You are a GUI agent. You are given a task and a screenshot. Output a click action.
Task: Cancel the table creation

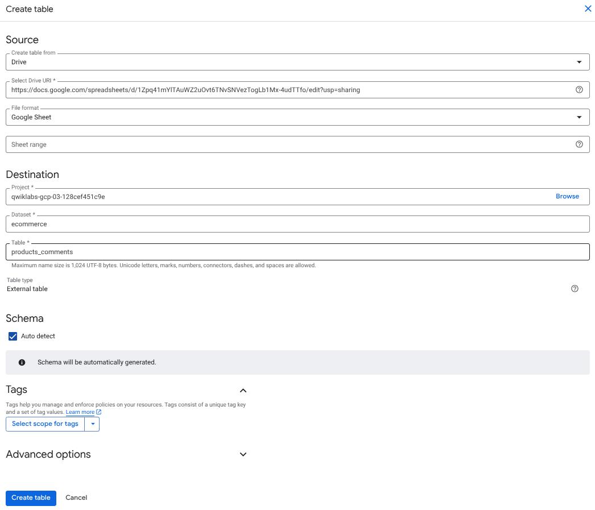point(76,497)
